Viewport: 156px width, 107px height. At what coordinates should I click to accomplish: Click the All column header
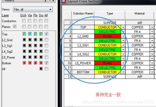[x=46, y=15]
